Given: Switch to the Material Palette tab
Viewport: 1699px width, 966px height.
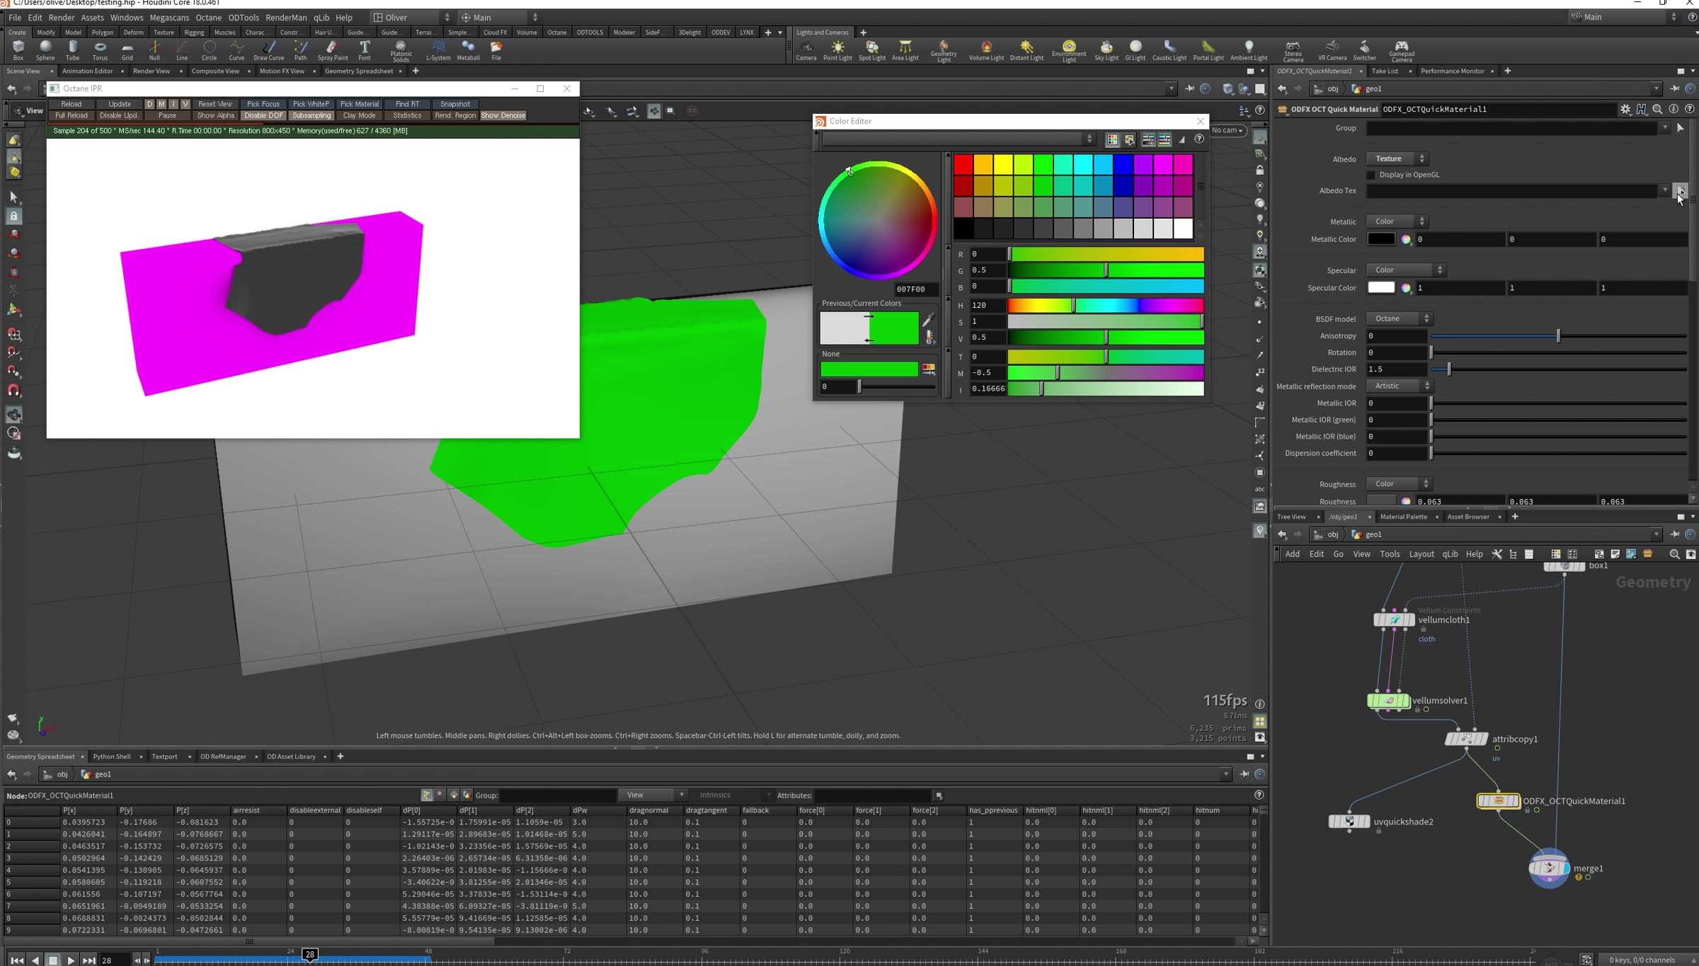Looking at the screenshot, I should coord(1403,517).
